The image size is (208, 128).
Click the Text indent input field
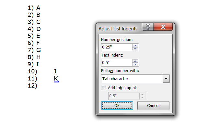(117, 63)
